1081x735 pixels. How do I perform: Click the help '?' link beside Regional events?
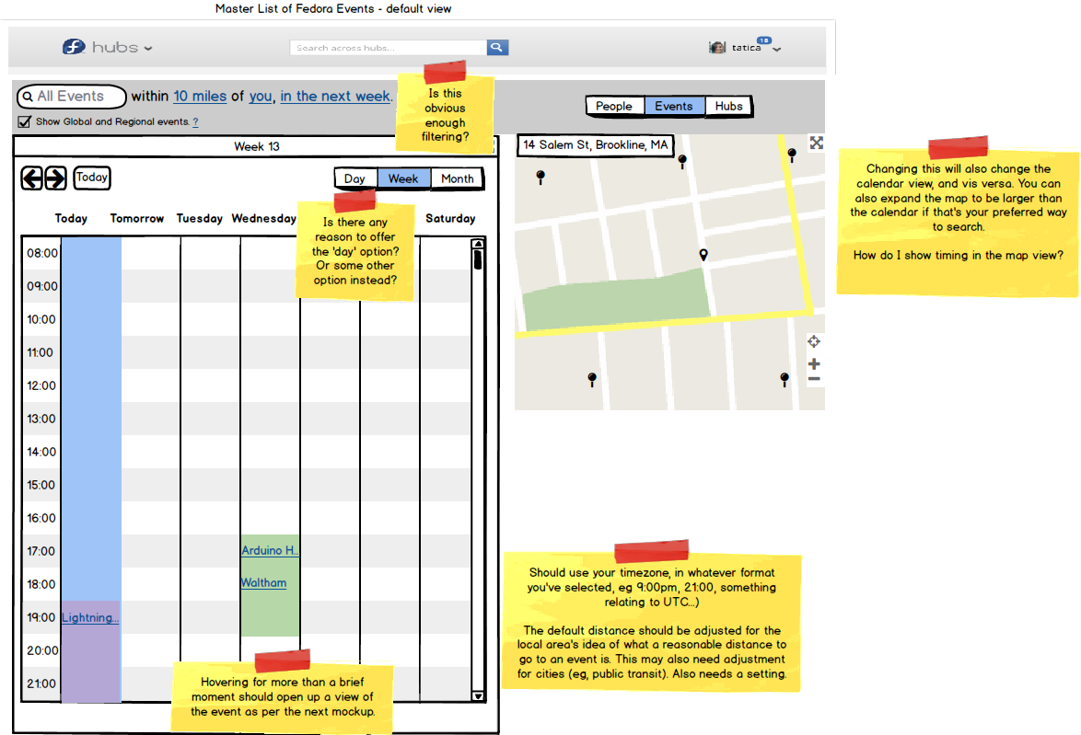coord(196,122)
